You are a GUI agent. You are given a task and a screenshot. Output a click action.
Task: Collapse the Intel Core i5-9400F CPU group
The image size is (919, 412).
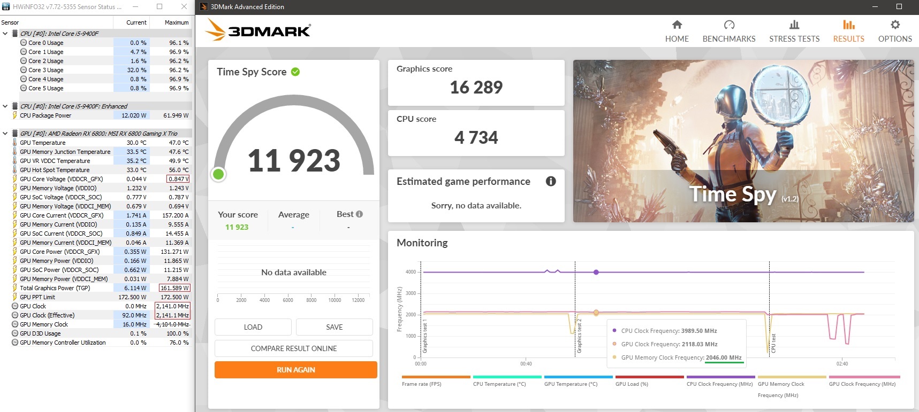click(5, 33)
